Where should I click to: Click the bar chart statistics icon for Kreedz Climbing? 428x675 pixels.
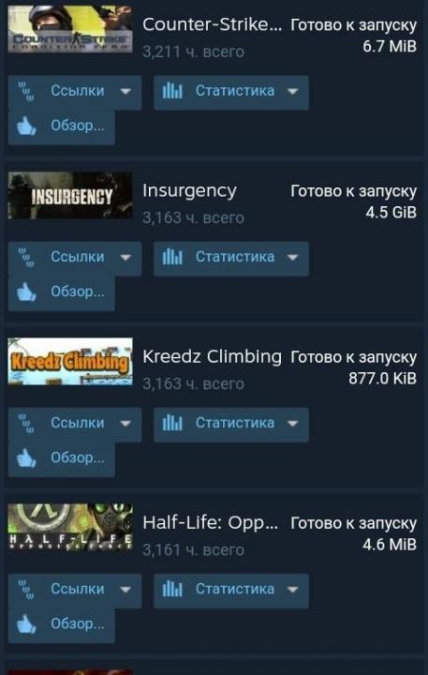[x=172, y=424]
